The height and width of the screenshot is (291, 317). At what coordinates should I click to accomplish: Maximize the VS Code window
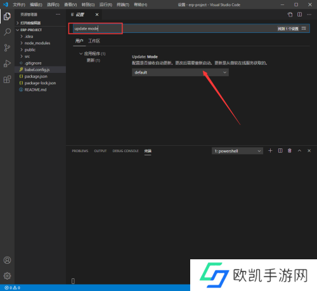point(296,4)
